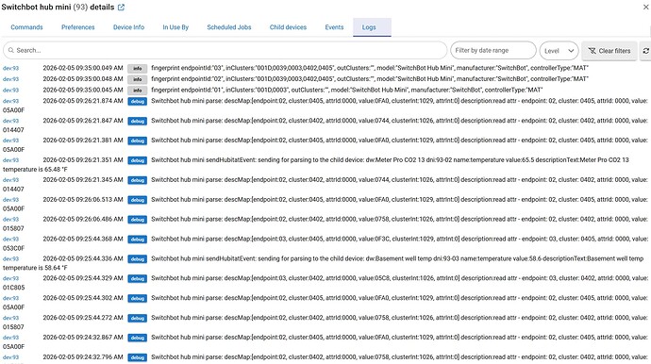This screenshot has width=651, height=364.
Task: Open dev:93 link at 09:35:00.048 AM
Action: tap(10, 79)
